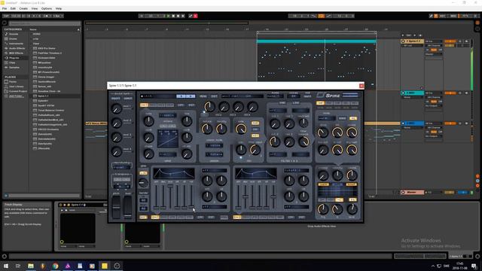This screenshot has width=482, height=271.
Task: Click the transport Stop button
Action: (x=173, y=16)
